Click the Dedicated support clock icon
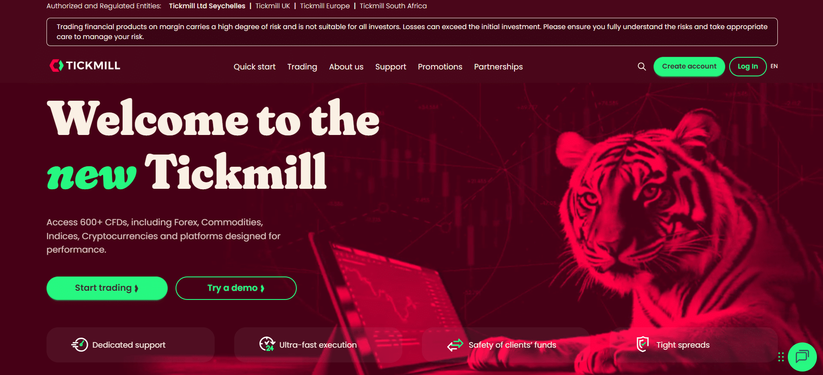Viewport: 823px width, 375px height. pyautogui.click(x=80, y=345)
